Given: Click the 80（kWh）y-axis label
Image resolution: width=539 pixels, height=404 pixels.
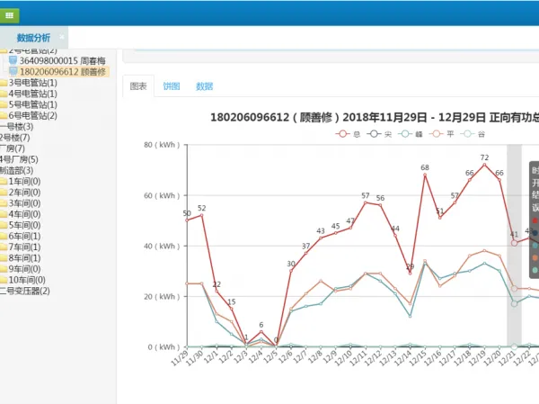Looking at the screenshot, I should click(x=162, y=145).
